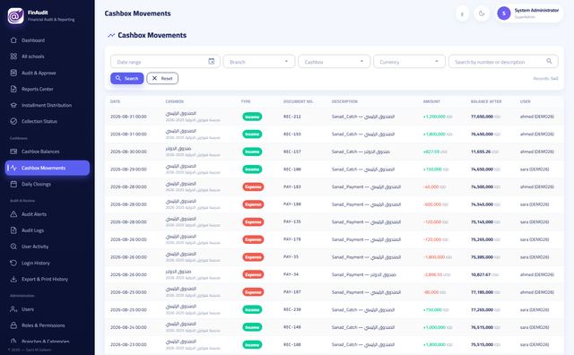
Task: Click the S user avatar
Action: [504, 13]
